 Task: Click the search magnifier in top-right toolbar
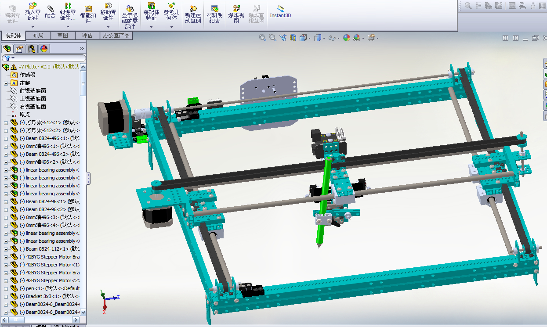[468, 6]
